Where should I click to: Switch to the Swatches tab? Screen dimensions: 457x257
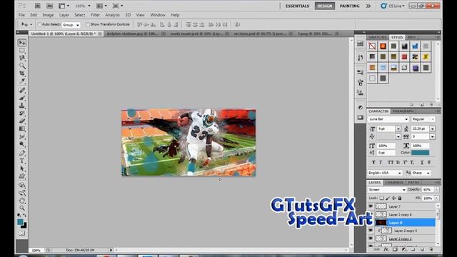pyautogui.click(x=378, y=37)
